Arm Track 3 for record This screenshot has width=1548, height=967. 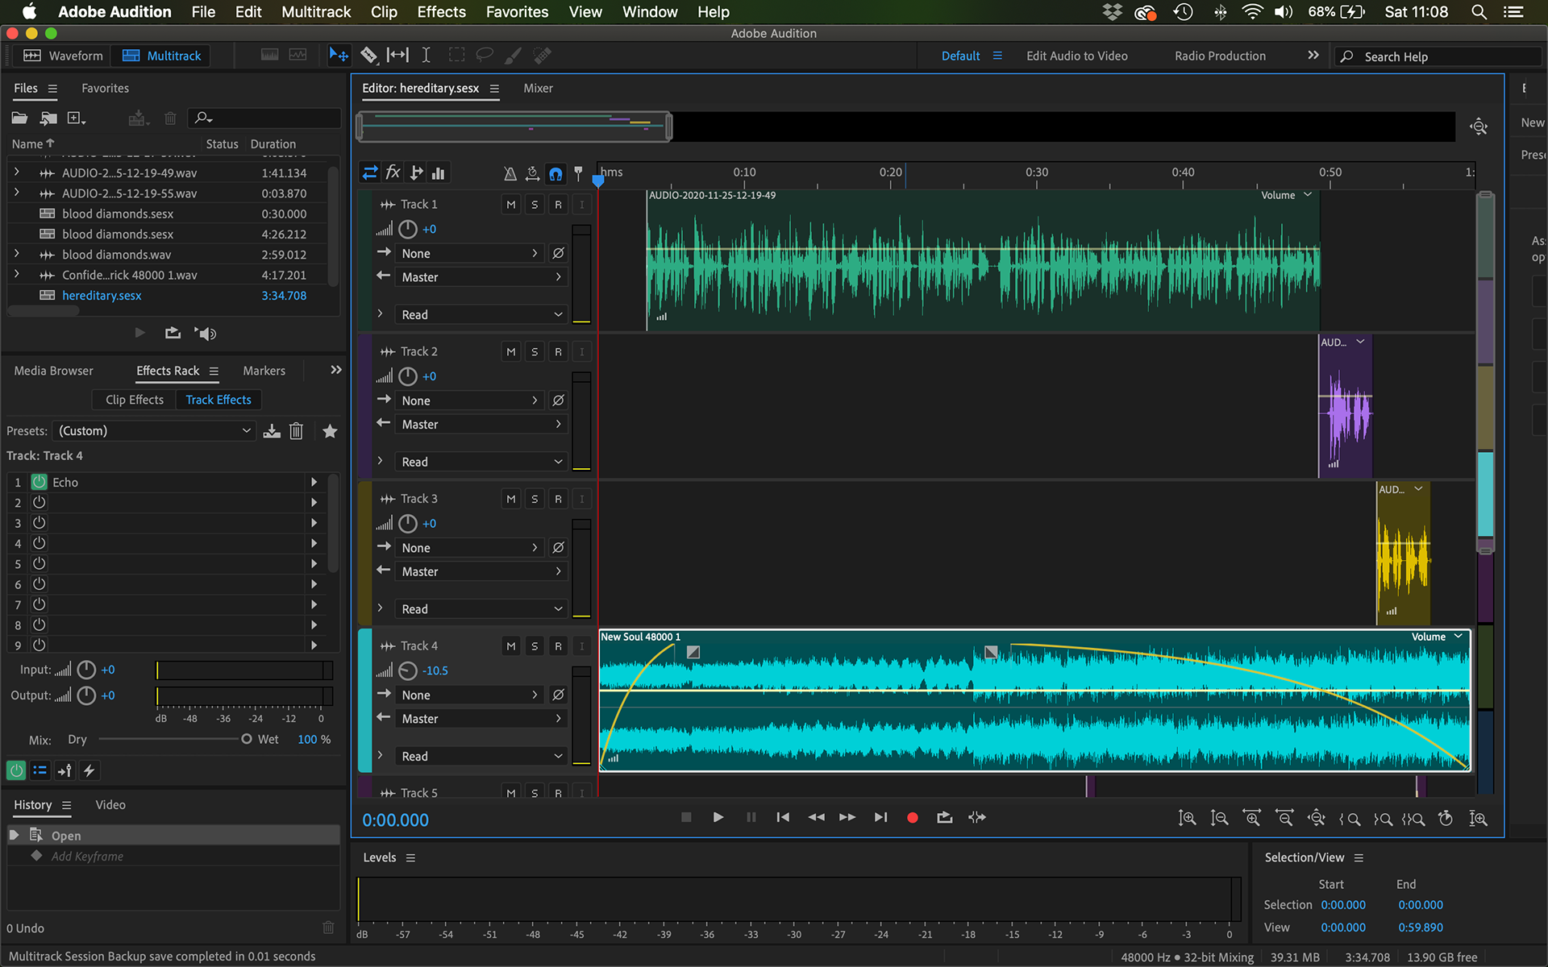pyautogui.click(x=558, y=499)
